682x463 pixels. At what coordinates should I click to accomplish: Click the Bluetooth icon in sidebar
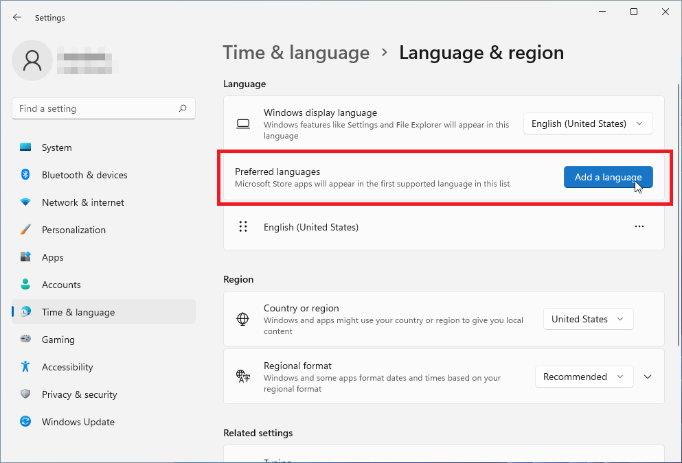pos(25,175)
